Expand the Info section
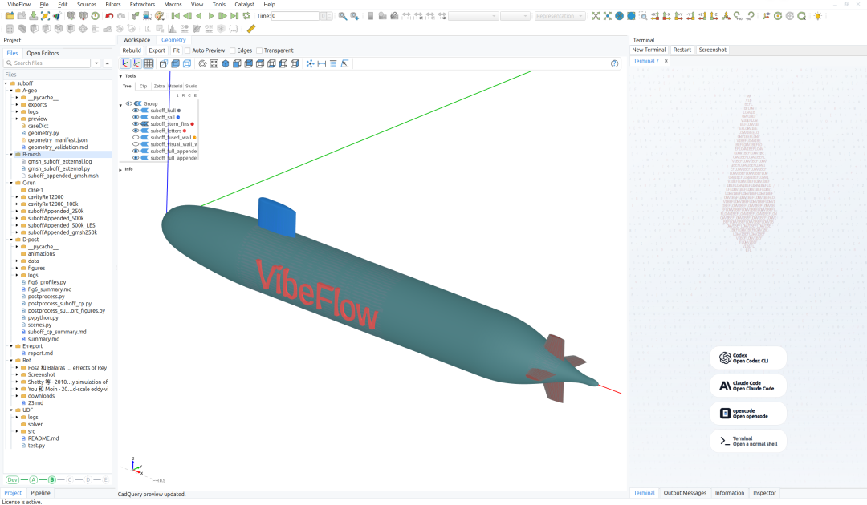 [x=120, y=169]
